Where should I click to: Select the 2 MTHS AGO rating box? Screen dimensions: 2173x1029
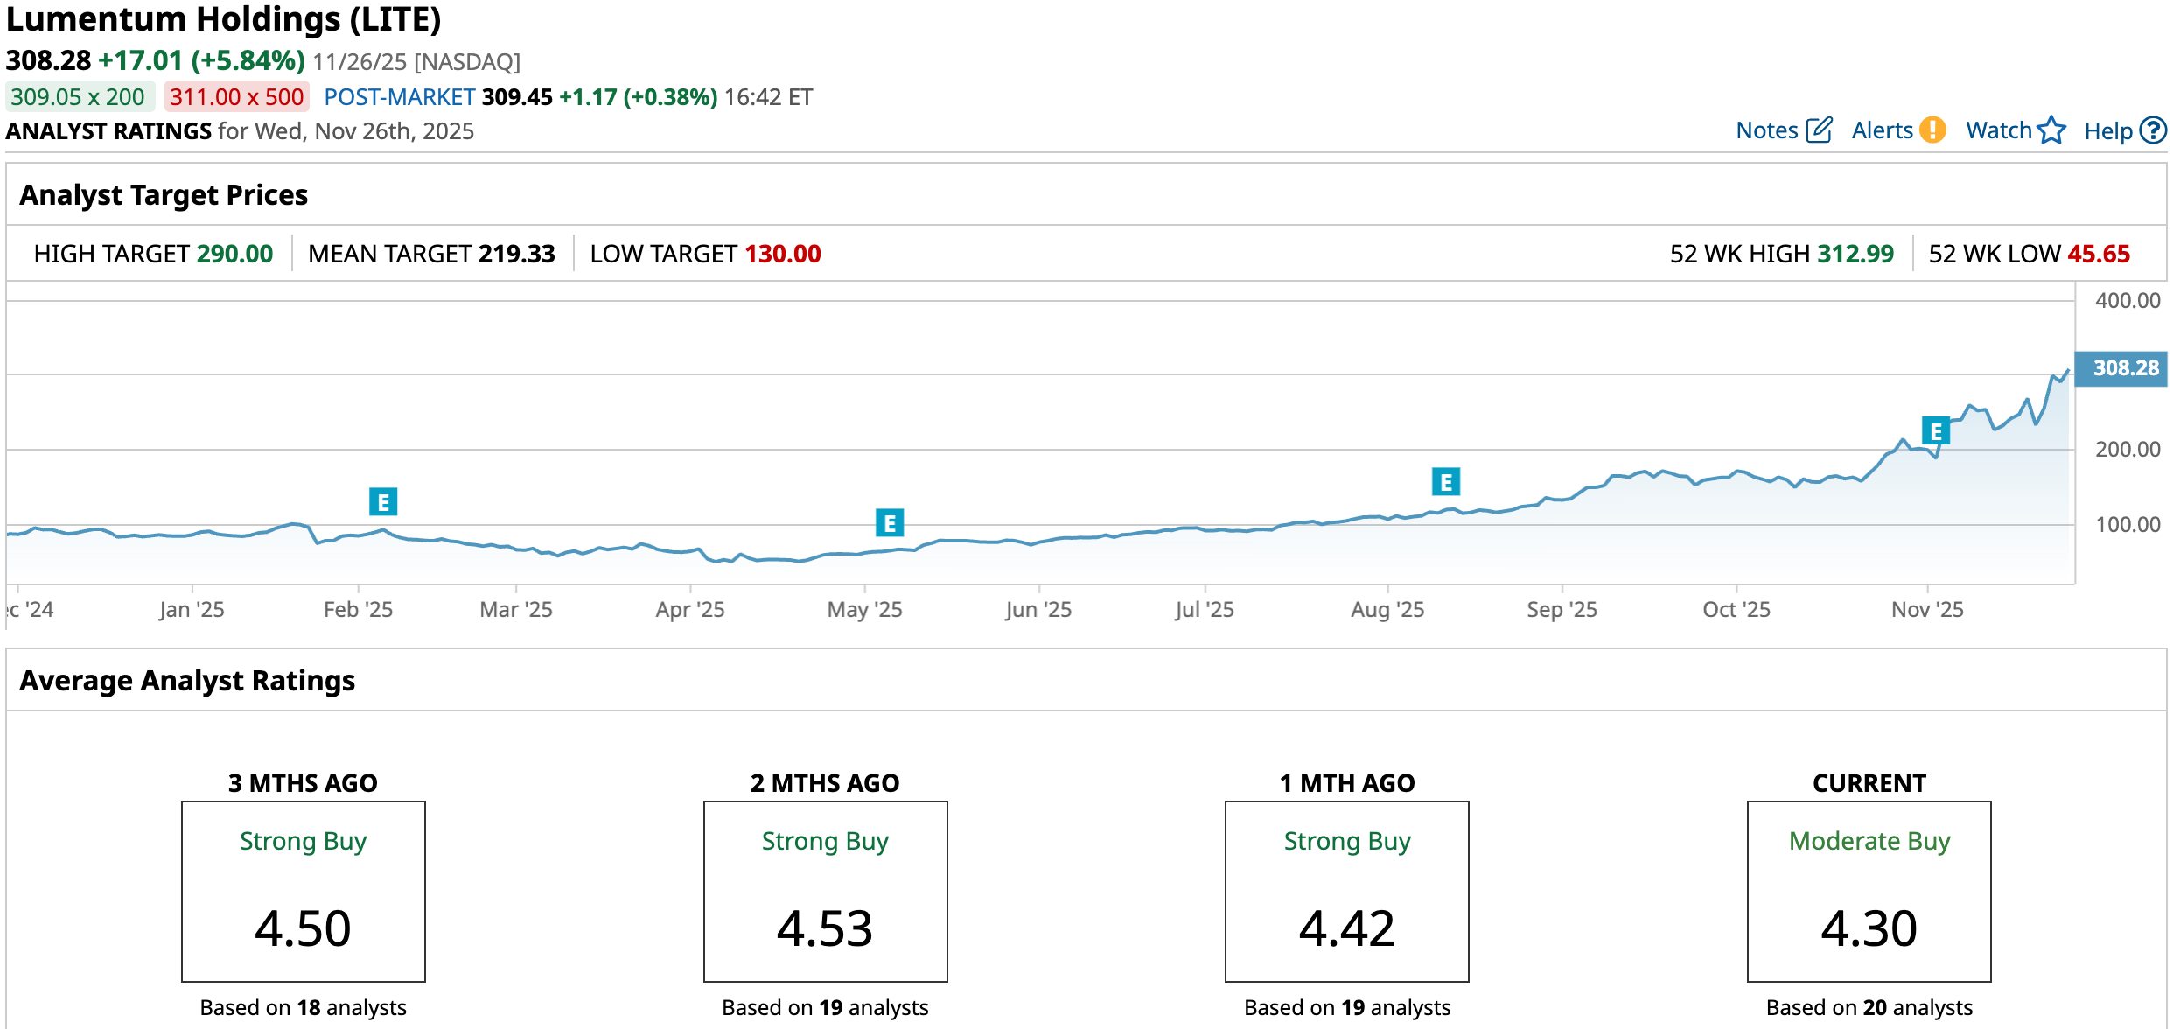pyautogui.click(x=825, y=891)
